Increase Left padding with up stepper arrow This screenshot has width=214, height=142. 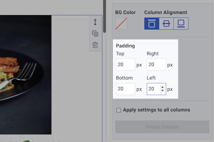[162, 87]
